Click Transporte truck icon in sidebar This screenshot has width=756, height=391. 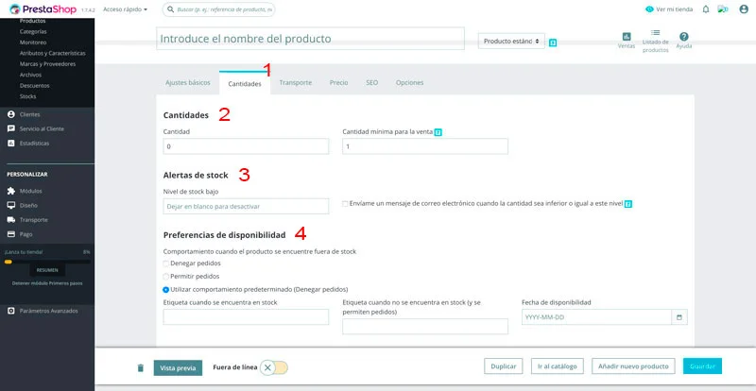[x=11, y=220]
